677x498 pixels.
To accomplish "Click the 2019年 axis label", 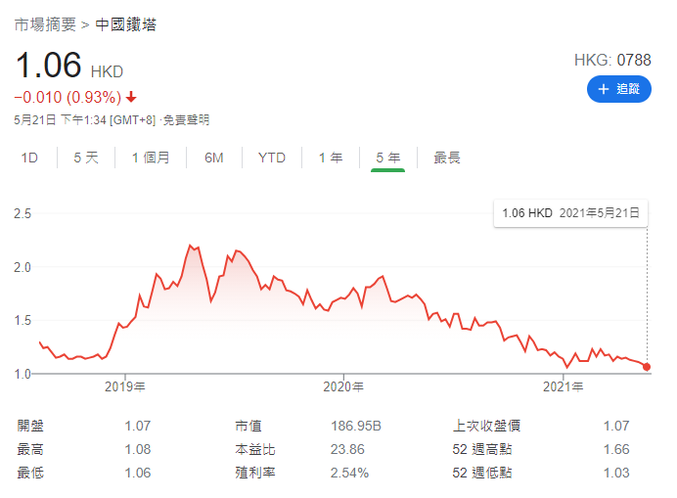I will coord(125,386).
